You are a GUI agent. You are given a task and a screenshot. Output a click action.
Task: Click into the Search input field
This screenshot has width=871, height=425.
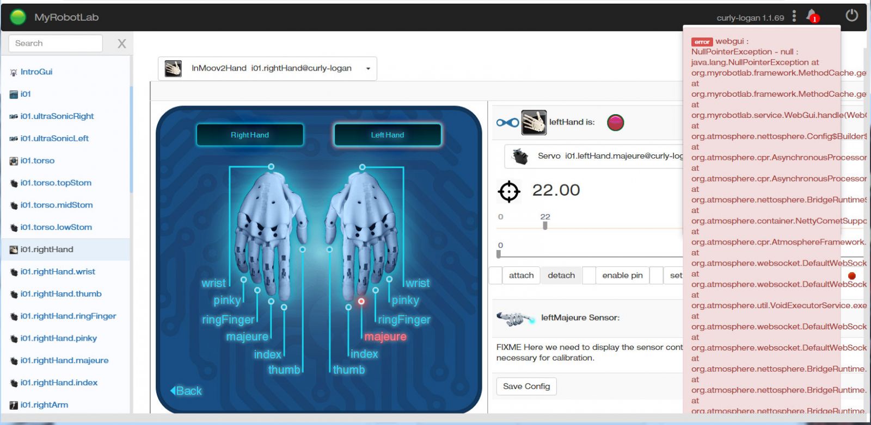56,43
